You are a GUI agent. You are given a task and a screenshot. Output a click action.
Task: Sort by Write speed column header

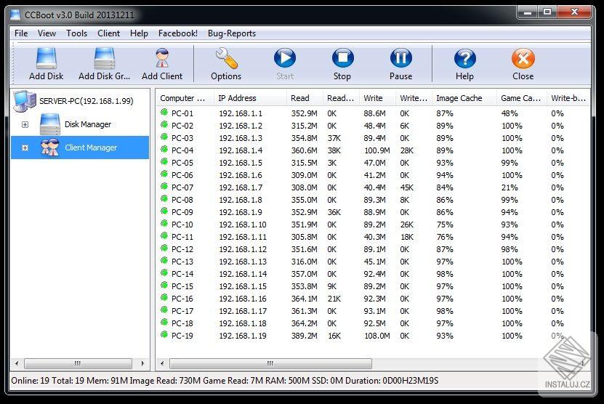pos(414,98)
